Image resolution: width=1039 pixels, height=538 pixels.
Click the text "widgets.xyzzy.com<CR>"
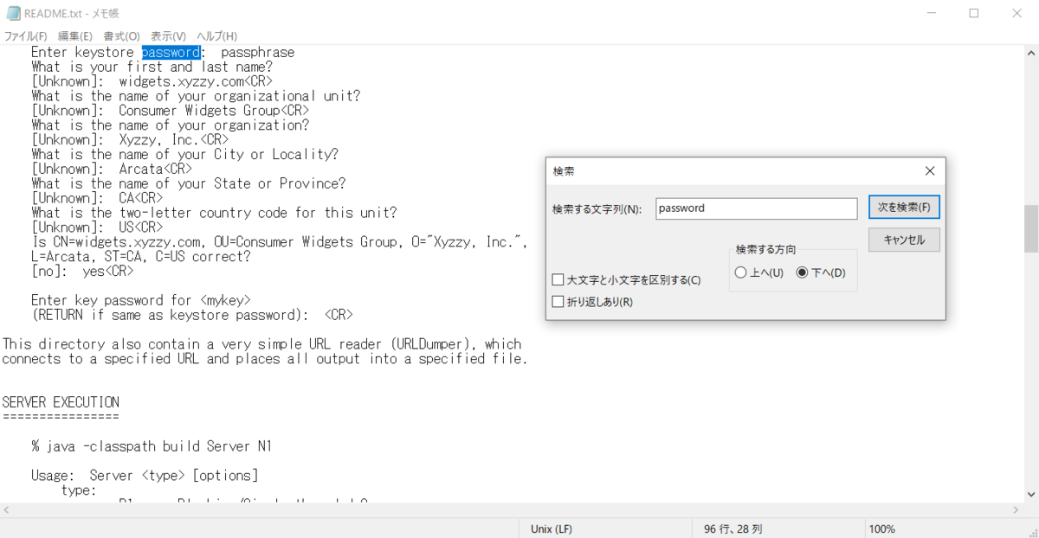coord(196,81)
